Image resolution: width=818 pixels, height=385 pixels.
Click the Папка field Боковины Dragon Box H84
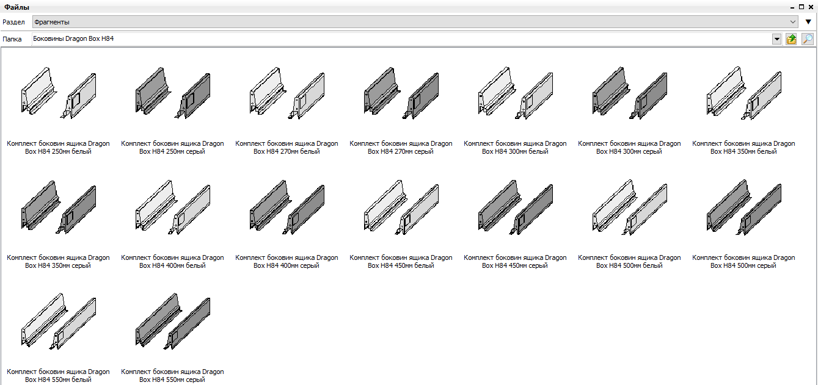pyautogui.click(x=401, y=38)
